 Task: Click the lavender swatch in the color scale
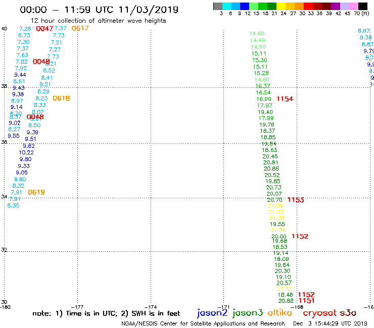click(x=344, y=6)
